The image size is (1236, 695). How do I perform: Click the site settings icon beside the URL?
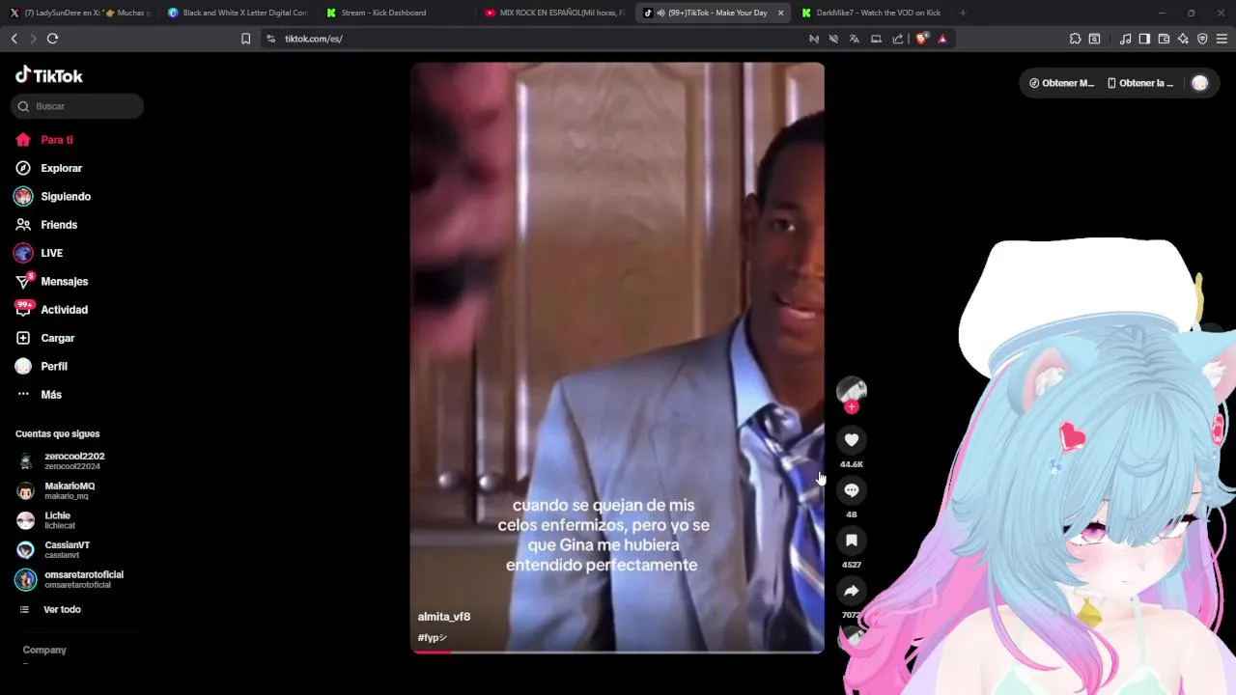[x=270, y=39]
